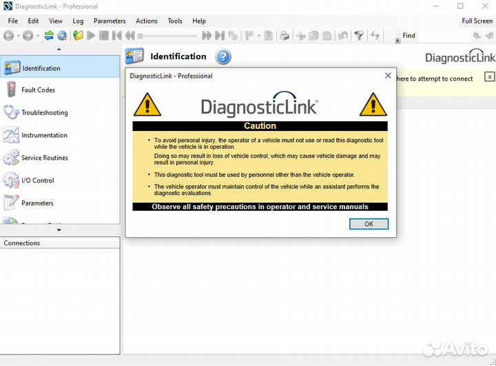496x366 pixels.
Task: Select Service Routines in the sidebar
Action: click(x=60, y=158)
